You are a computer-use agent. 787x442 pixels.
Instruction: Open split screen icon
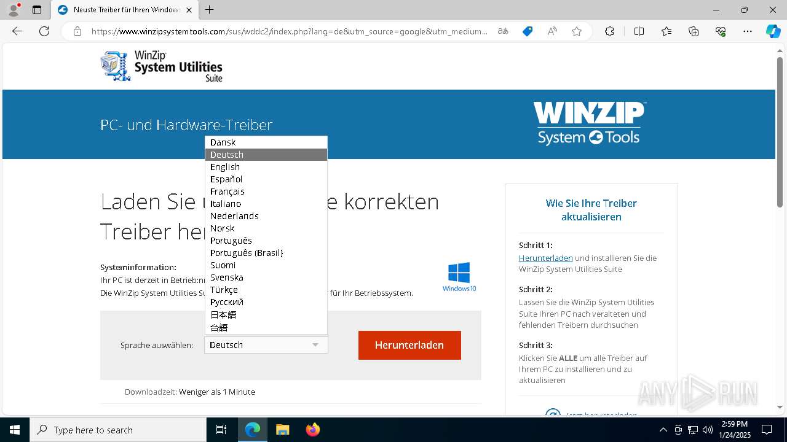[x=639, y=31]
